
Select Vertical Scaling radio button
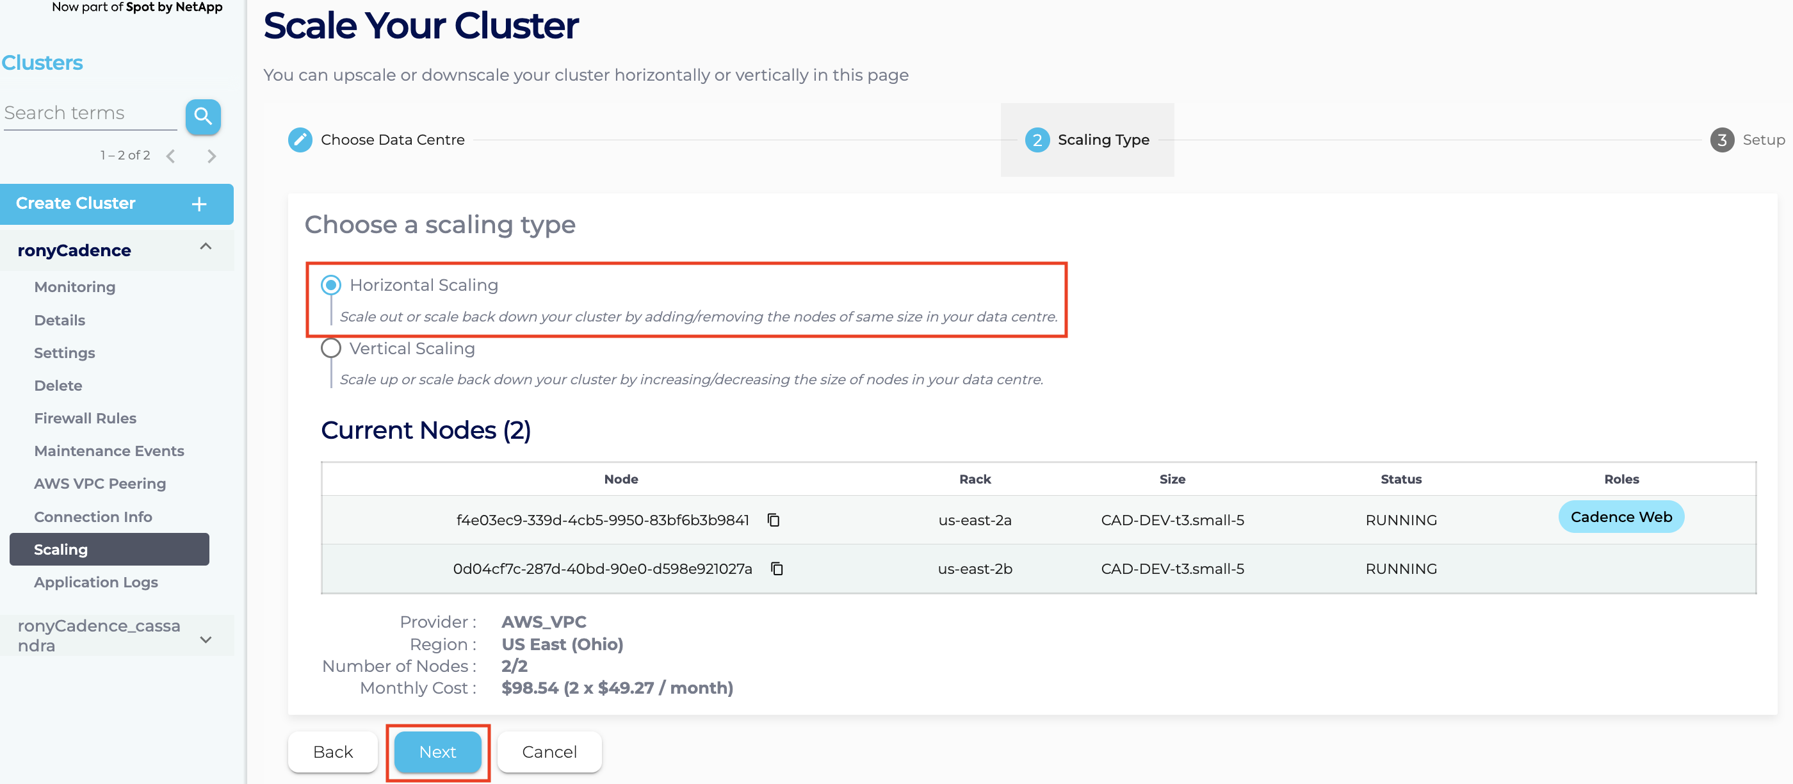click(x=330, y=348)
